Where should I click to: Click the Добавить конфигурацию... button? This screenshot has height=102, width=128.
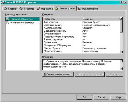[x=58, y=74]
